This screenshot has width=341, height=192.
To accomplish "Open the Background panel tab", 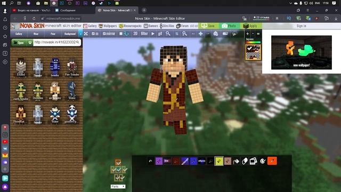I will coord(70,34).
